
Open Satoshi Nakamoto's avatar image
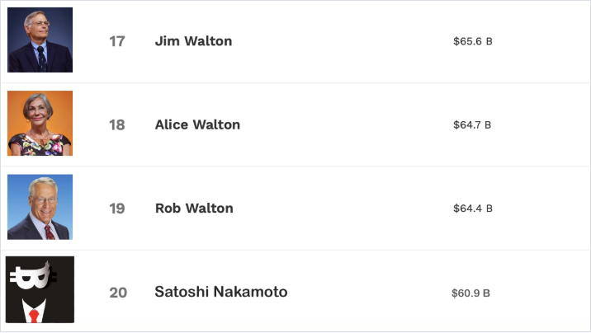pyautogui.click(x=40, y=289)
